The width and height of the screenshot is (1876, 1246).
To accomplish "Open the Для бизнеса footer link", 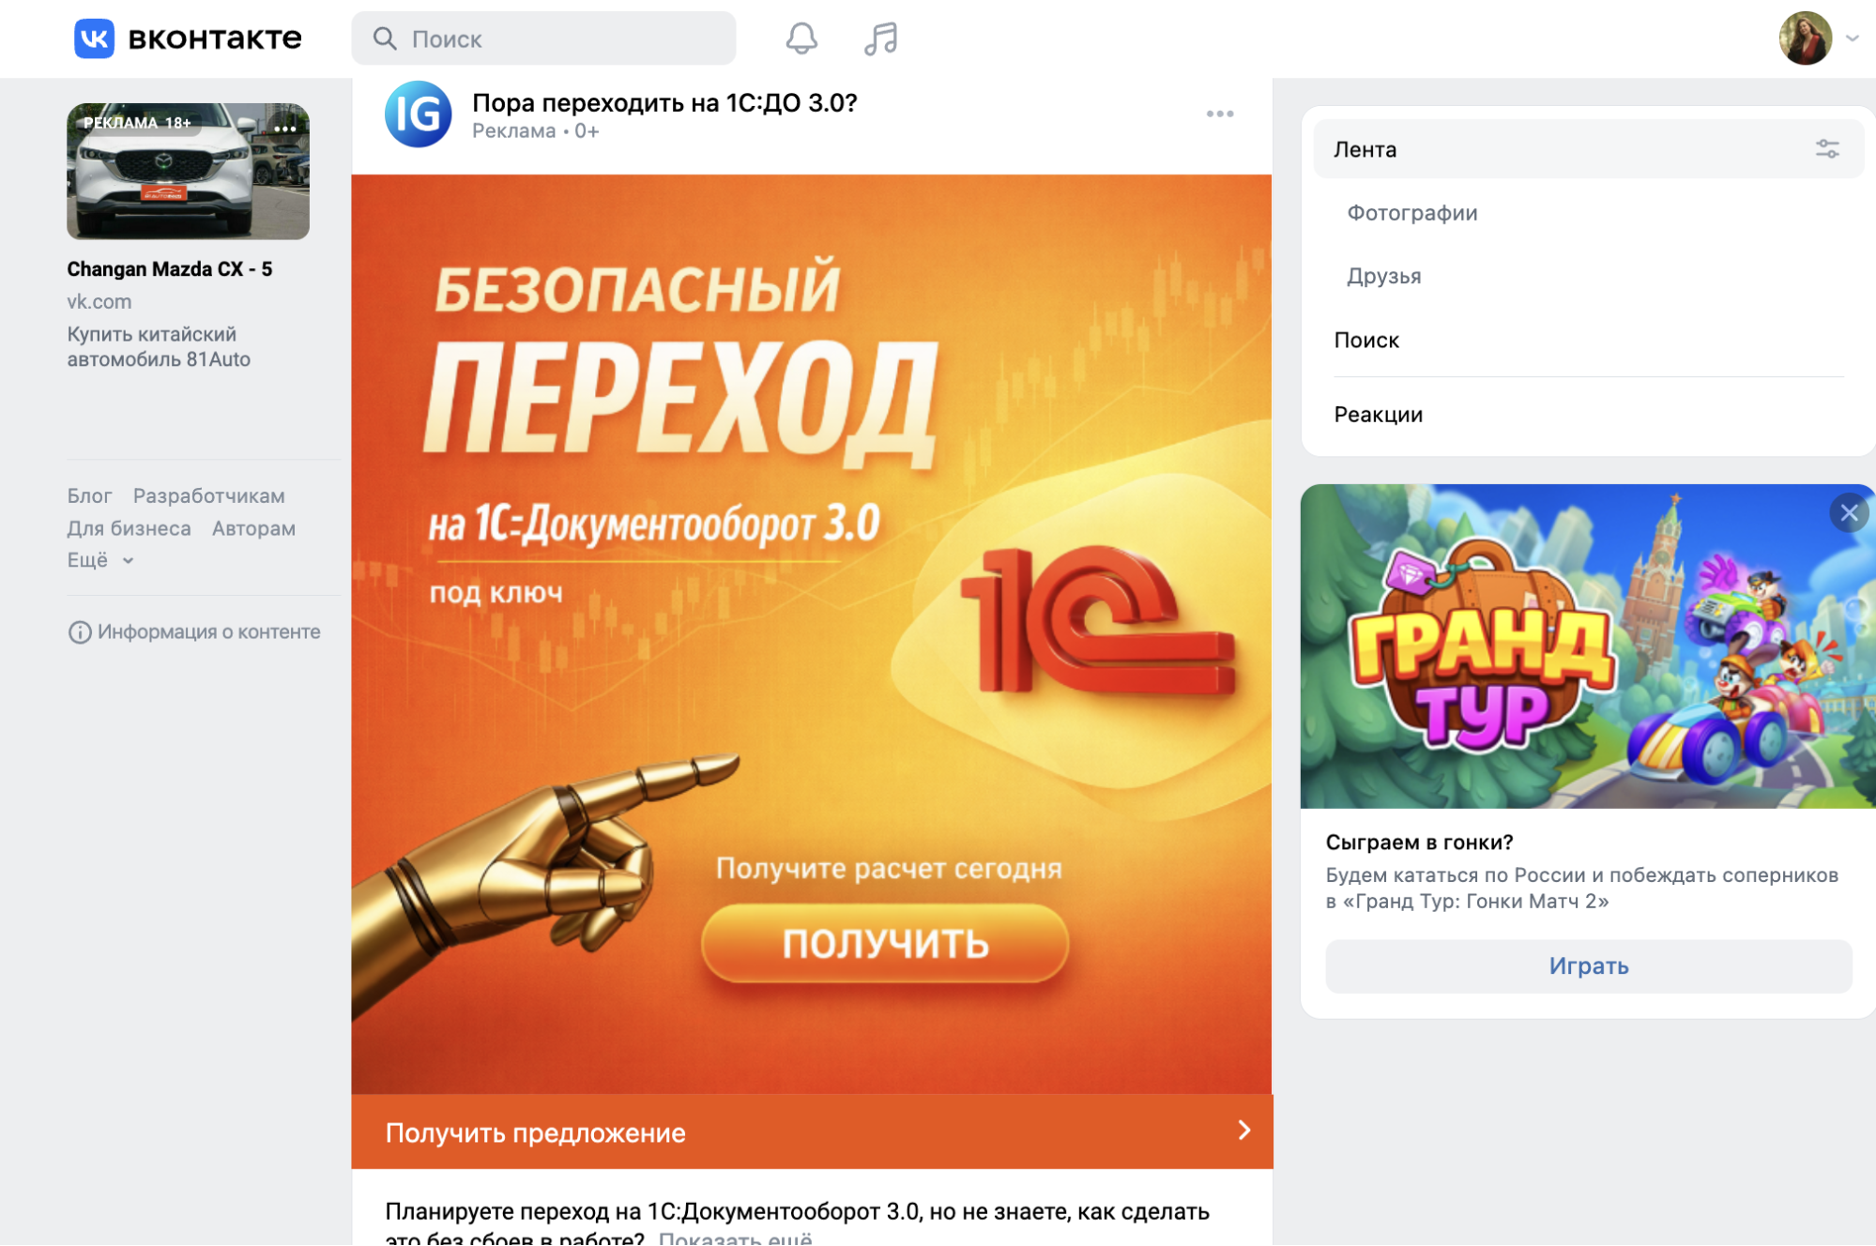I will pyautogui.click(x=129, y=528).
